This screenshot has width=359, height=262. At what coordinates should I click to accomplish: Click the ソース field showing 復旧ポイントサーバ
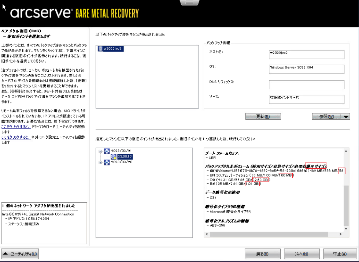pyautogui.click(x=306, y=99)
